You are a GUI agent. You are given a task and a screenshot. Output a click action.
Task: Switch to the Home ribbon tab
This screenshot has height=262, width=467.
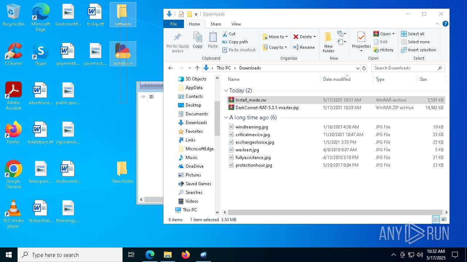pos(194,24)
